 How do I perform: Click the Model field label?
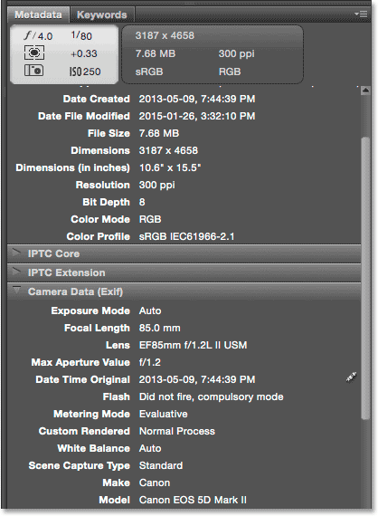coord(114,500)
